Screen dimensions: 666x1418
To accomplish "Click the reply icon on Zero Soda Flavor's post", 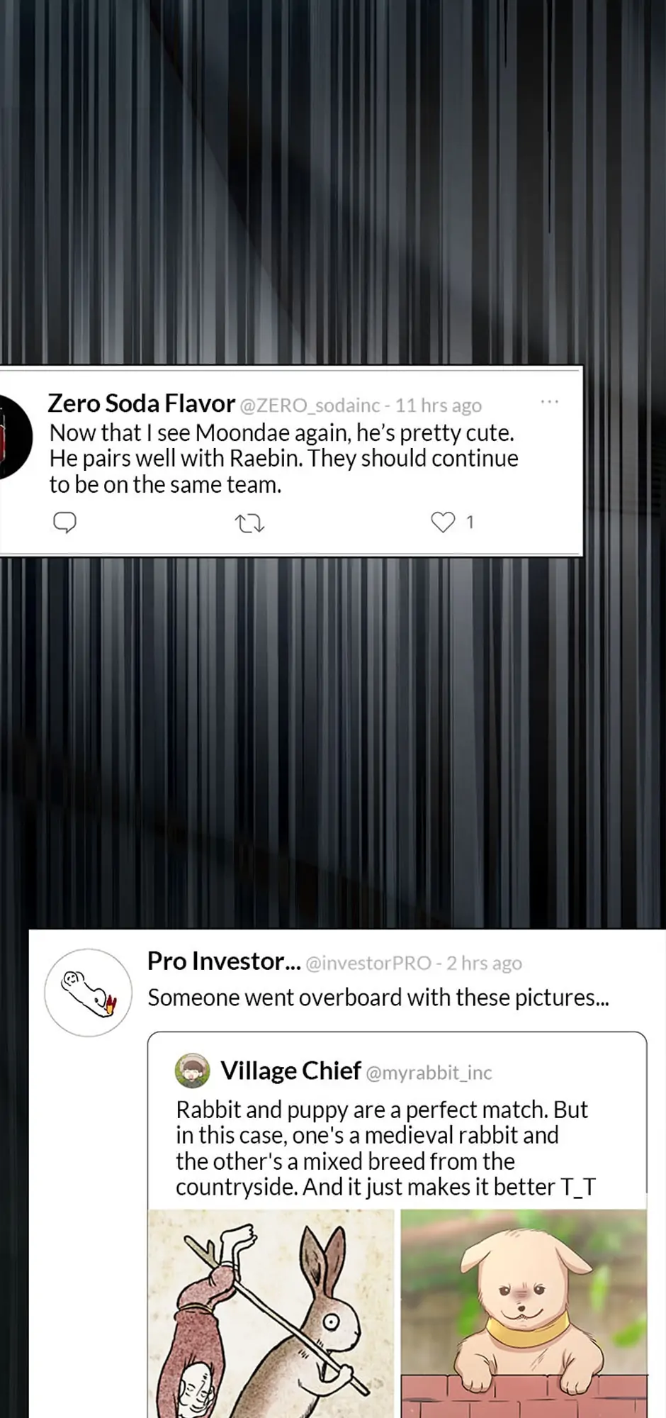I will [64, 523].
